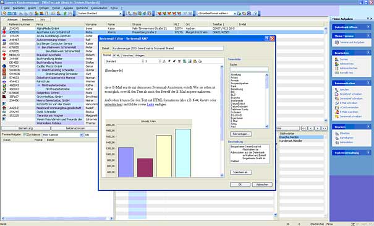374x226 pixels.
Task: Select the Cadillac Plastic GmbH row
Action: tap(50, 66)
